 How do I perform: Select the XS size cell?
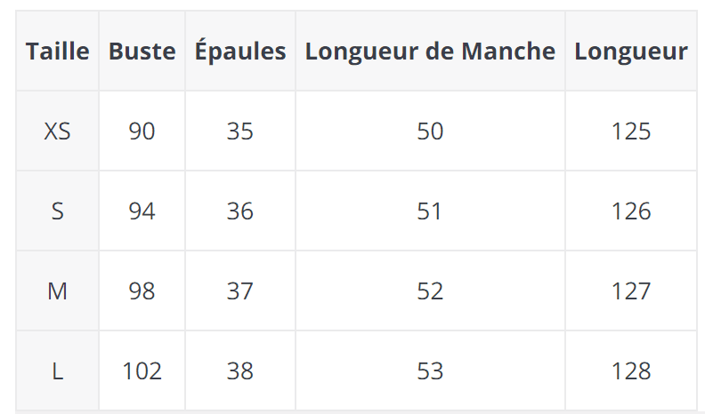[x=57, y=131]
